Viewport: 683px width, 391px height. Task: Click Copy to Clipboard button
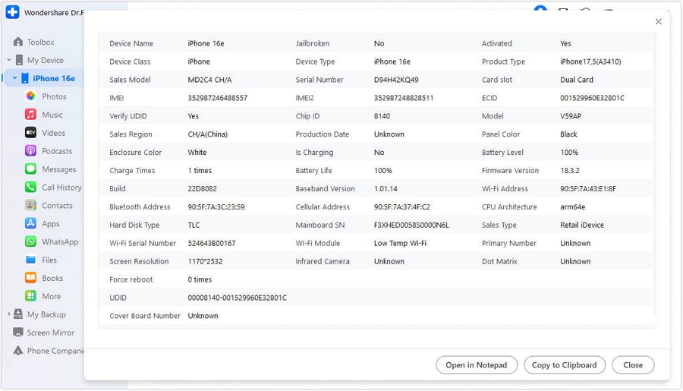pos(565,365)
